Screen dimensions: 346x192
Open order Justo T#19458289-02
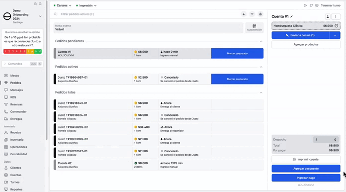(159, 129)
